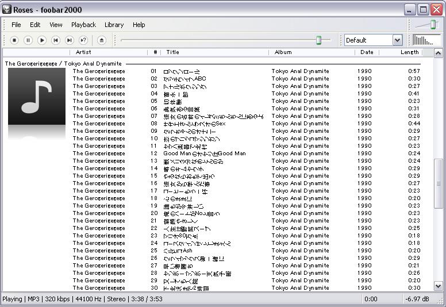The height and width of the screenshot is (307, 446).
Task: Expand the Default playback order dropdown
Action: pos(397,40)
